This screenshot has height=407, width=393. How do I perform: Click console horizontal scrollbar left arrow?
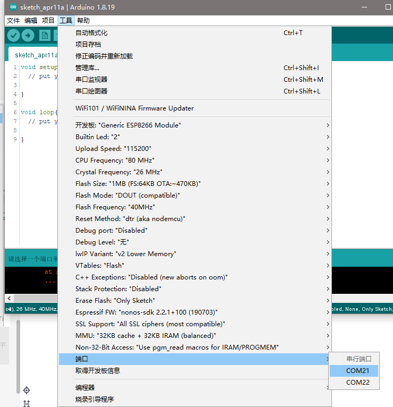pos(10,298)
